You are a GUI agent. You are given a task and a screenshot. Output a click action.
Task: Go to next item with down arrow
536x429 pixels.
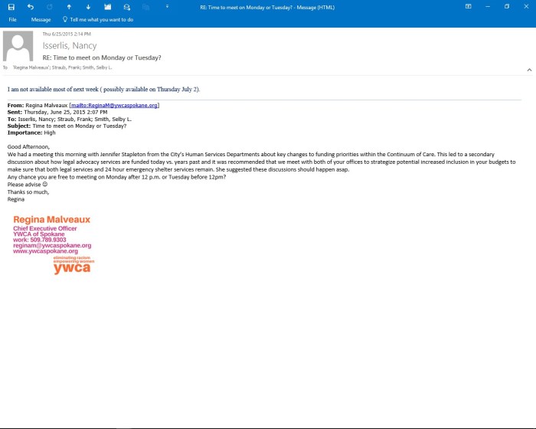click(89, 7)
